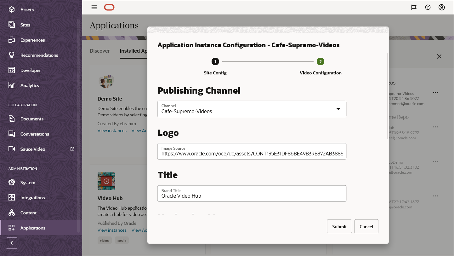The height and width of the screenshot is (256, 454).
Task: Submit the application instance configuration
Action: click(339, 226)
